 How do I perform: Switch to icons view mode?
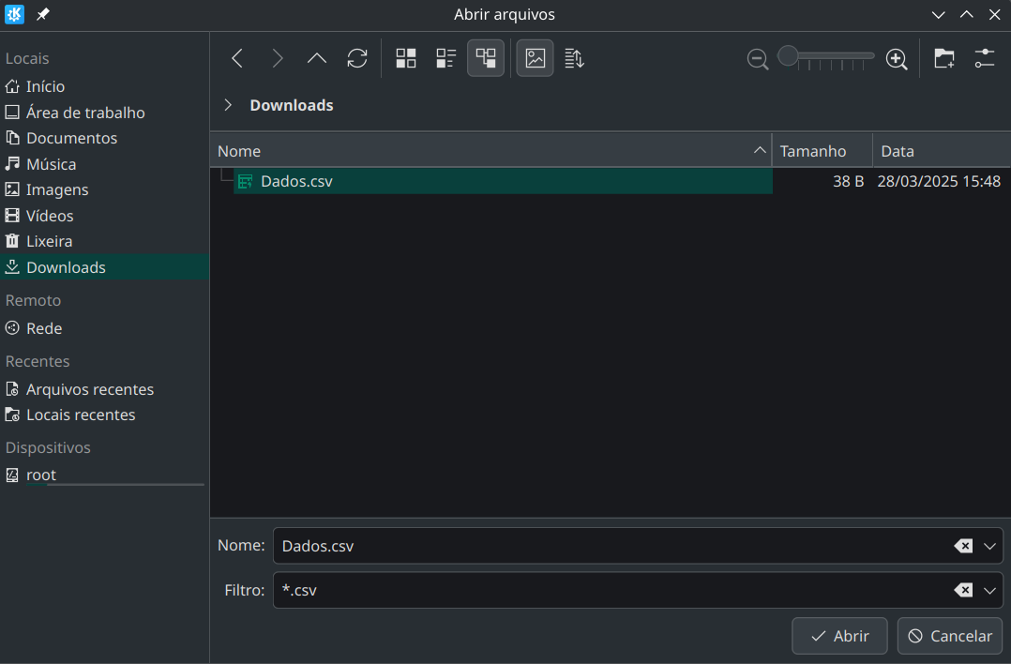tap(406, 58)
